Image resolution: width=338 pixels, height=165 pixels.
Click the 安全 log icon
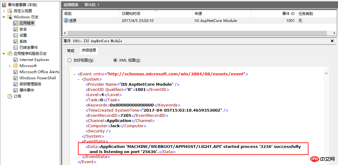pyautogui.click(x=16, y=29)
